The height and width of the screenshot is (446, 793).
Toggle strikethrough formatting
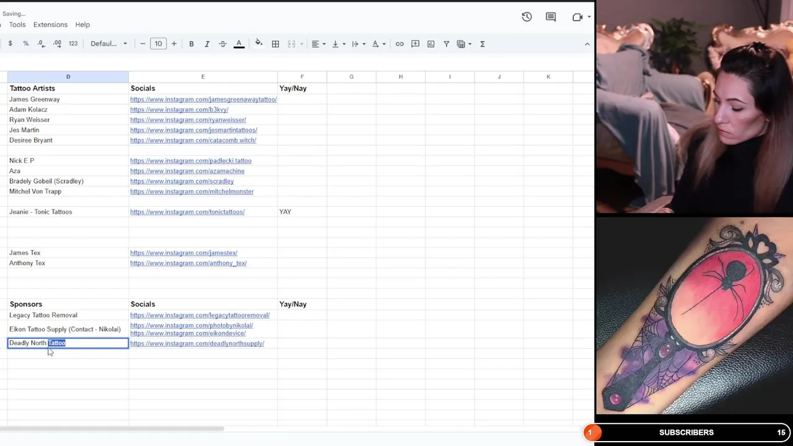pyautogui.click(x=223, y=43)
